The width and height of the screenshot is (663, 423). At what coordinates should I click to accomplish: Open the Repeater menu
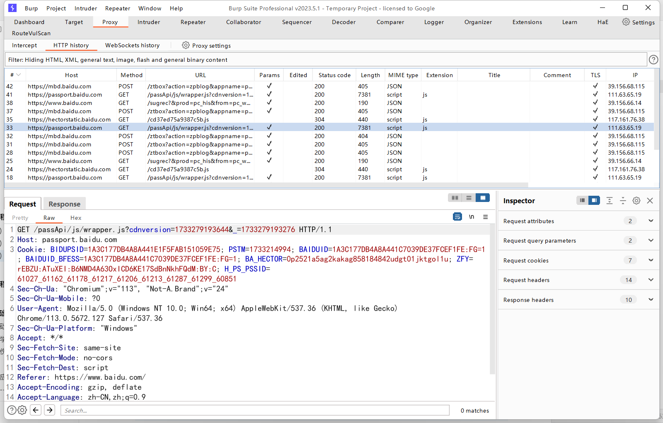(x=118, y=8)
